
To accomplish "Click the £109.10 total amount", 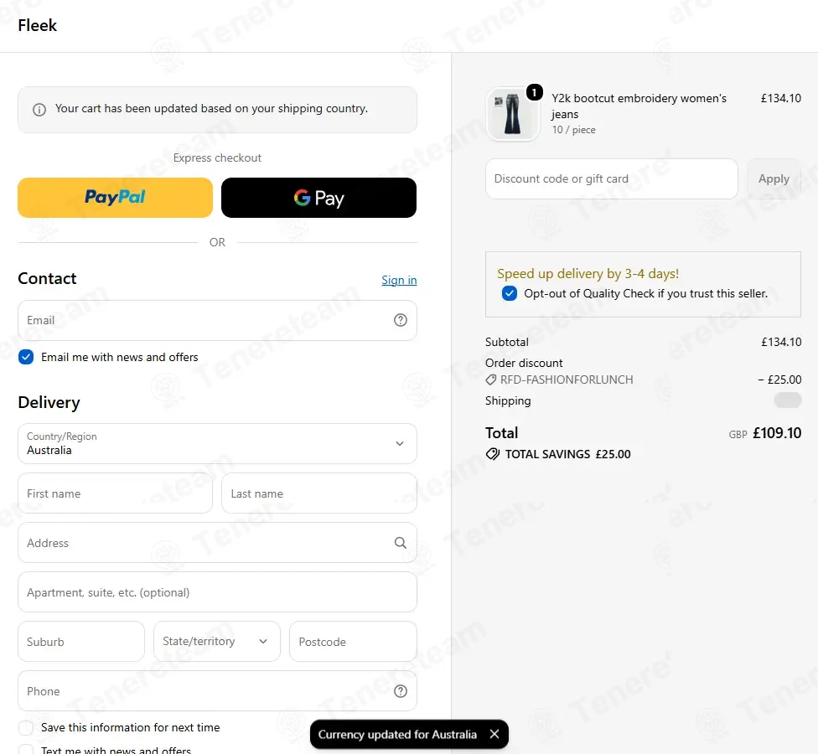I will tap(777, 433).
